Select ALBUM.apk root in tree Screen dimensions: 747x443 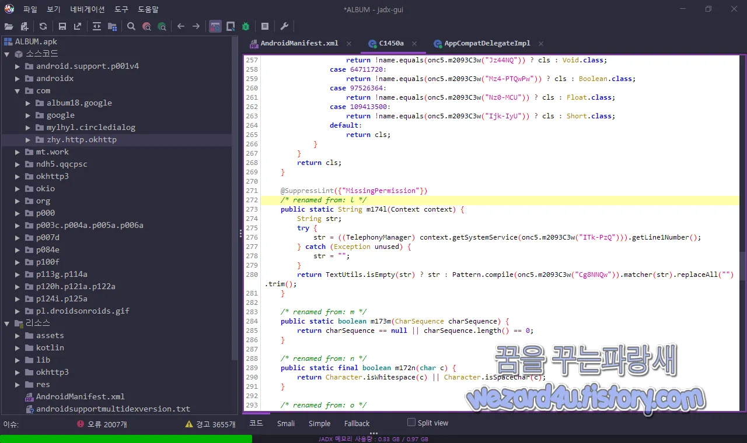30,41
